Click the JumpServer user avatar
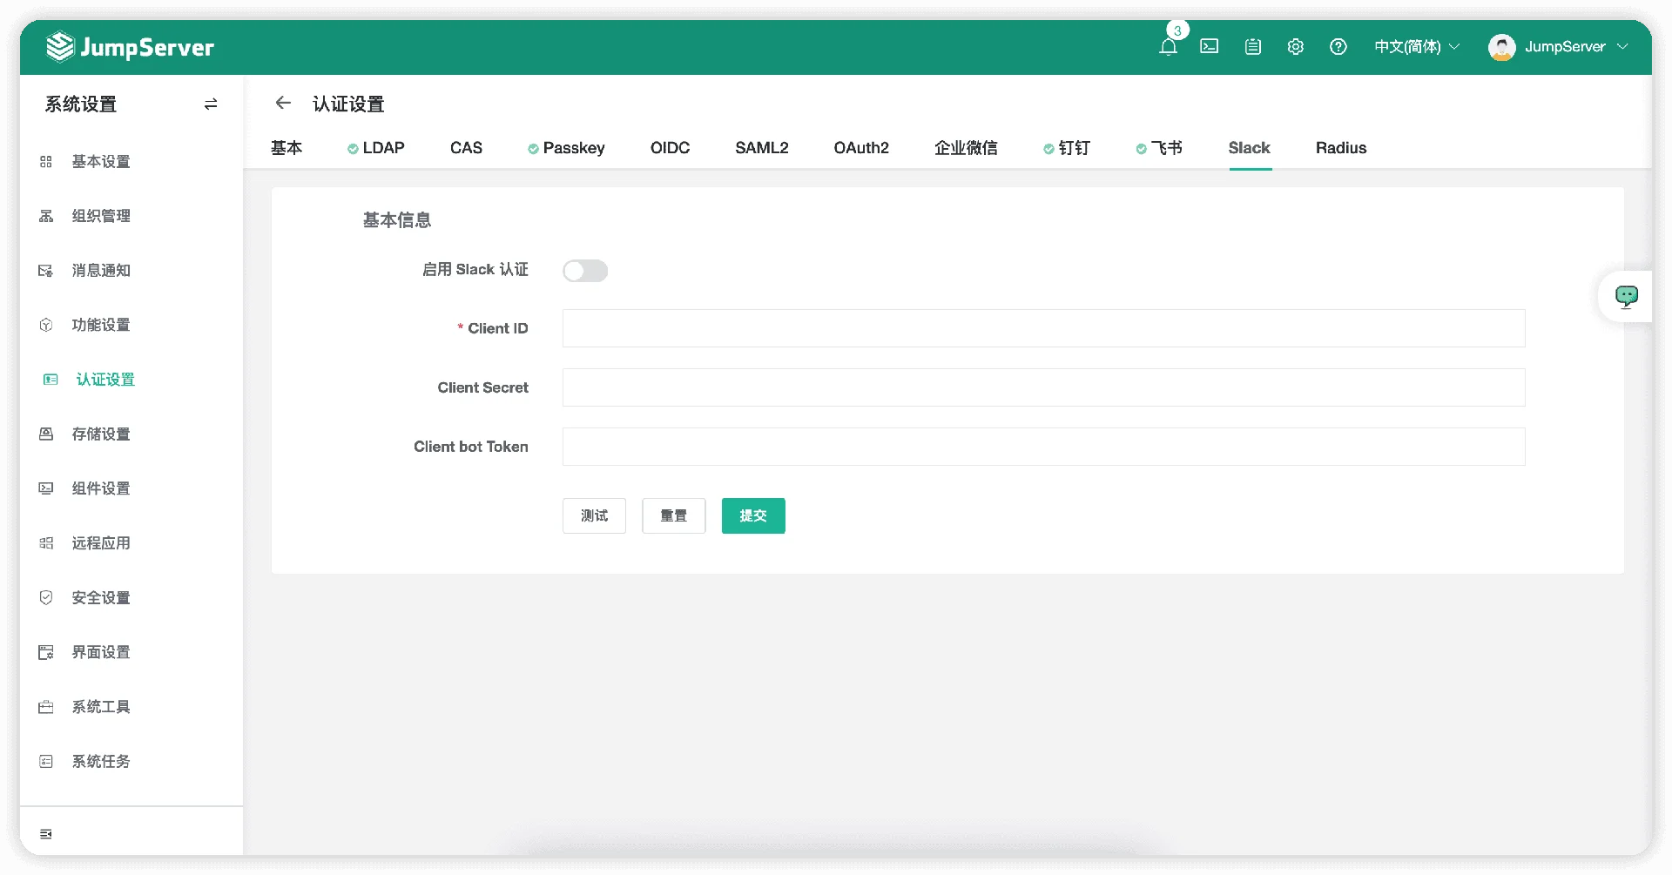This screenshot has width=1672, height=875. coord(1501,47)
